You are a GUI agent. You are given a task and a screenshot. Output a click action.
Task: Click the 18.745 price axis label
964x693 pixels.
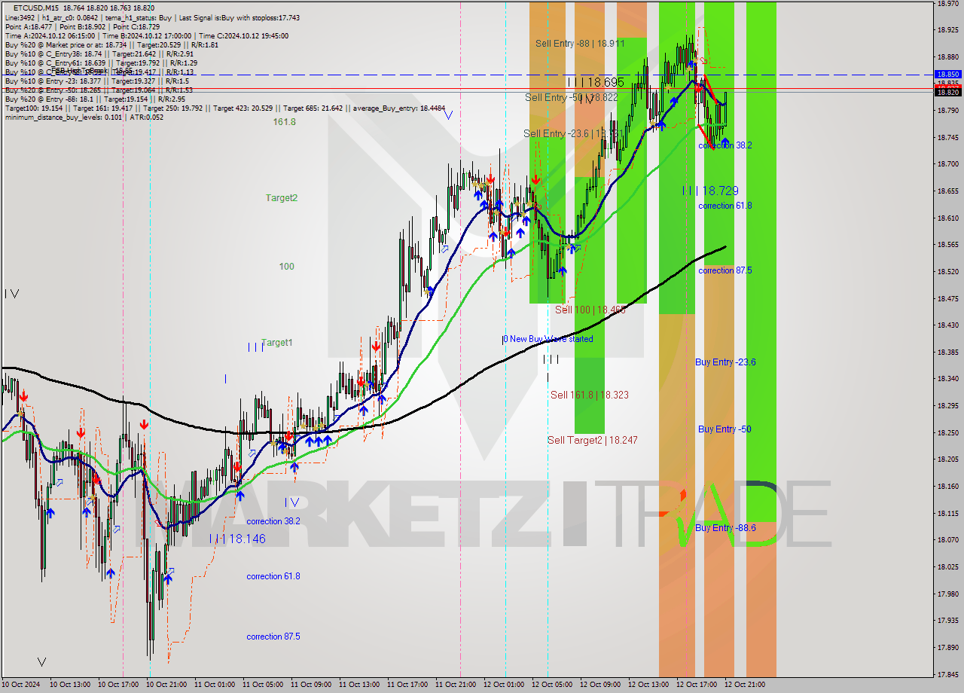click(x=947, y=137)
